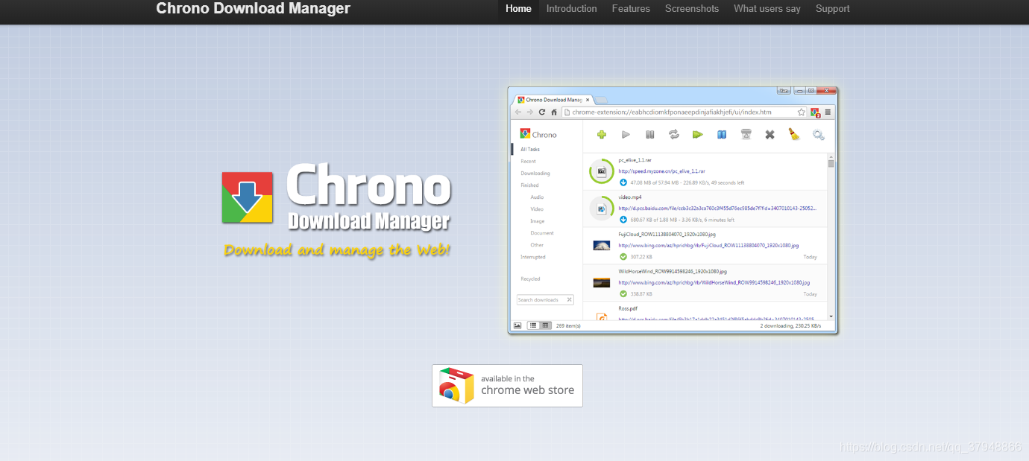Screen dimensions: 1029x461
Task: Click the download list vertical scrollbar
Action: coord(831,237)
